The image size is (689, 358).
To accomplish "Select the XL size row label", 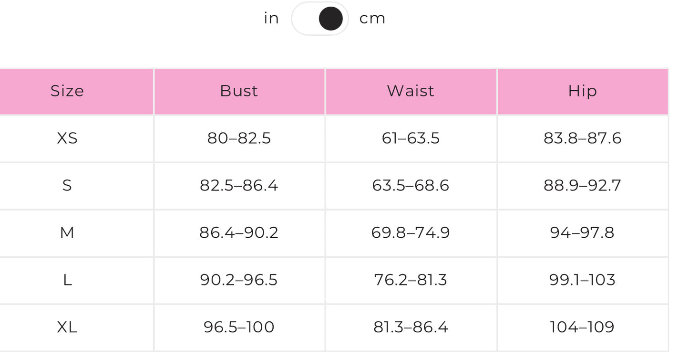I will [67, 327].
